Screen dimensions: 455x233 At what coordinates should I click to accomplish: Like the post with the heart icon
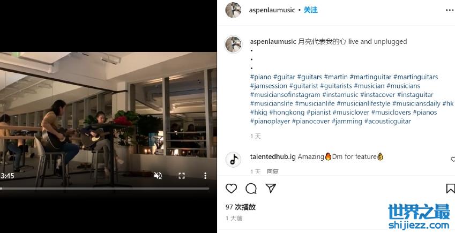[x=232, y=189]
